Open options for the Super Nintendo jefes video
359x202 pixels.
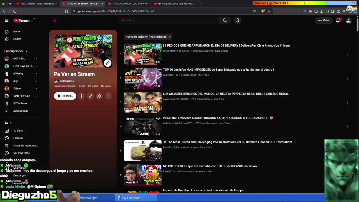click(348, 78)
